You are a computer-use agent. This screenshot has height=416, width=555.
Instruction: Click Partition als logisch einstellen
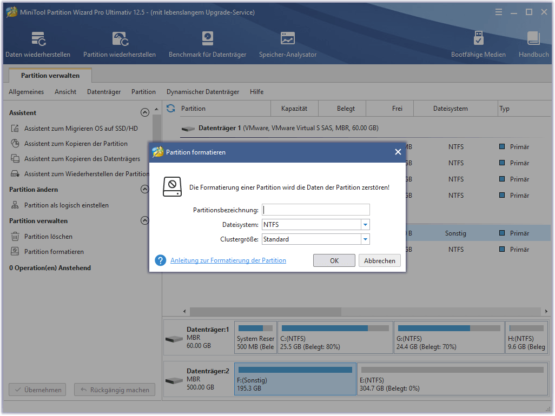click(x=66, y=205)
